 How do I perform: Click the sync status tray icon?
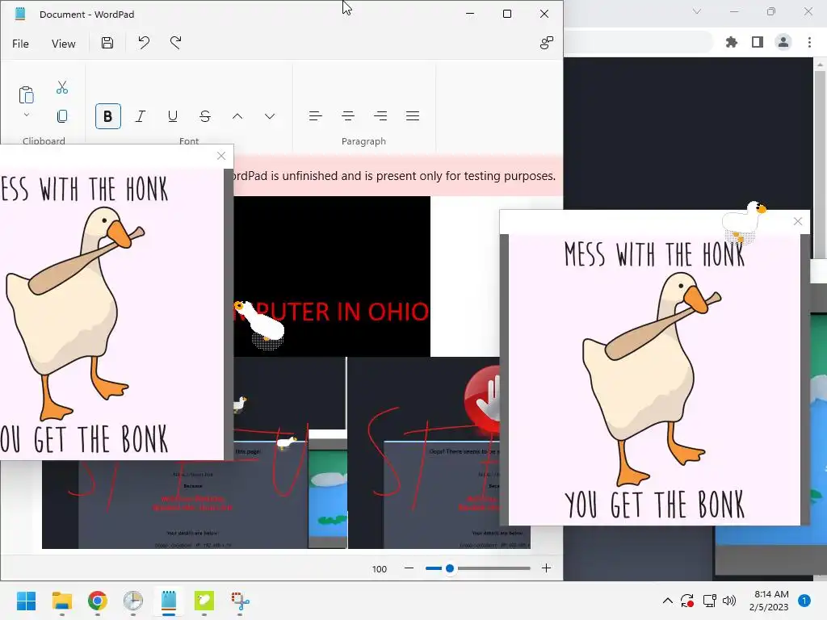pyautogui.click(x=687, y=601)
